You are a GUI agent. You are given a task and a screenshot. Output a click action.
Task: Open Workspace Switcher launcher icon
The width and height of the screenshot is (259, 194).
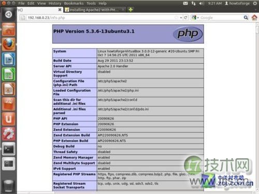click(8, 164)
